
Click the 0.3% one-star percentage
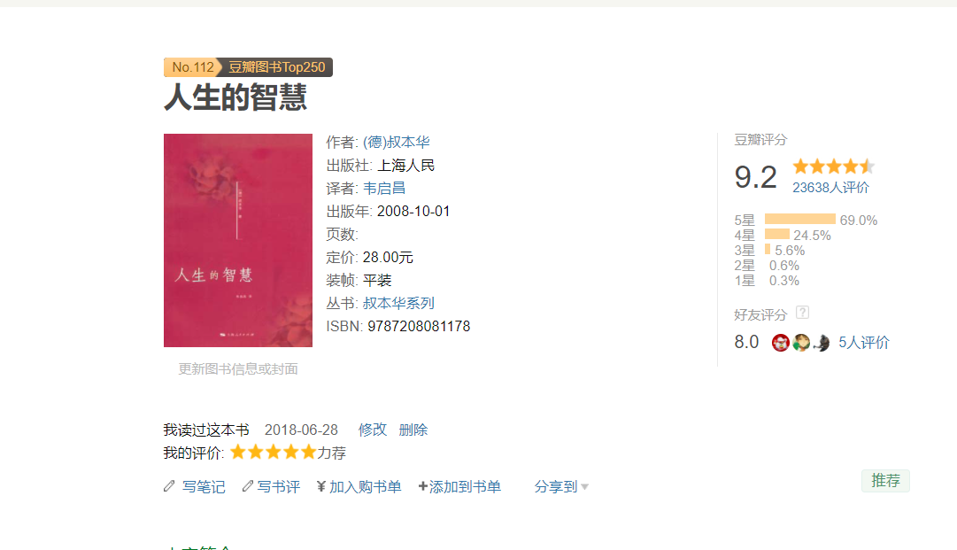point(783,281)
